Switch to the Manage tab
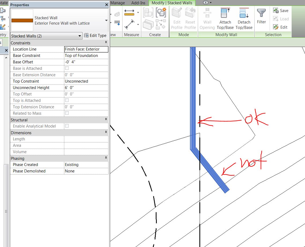The height and width of the screenshot is (247, 305). point(118,3)
